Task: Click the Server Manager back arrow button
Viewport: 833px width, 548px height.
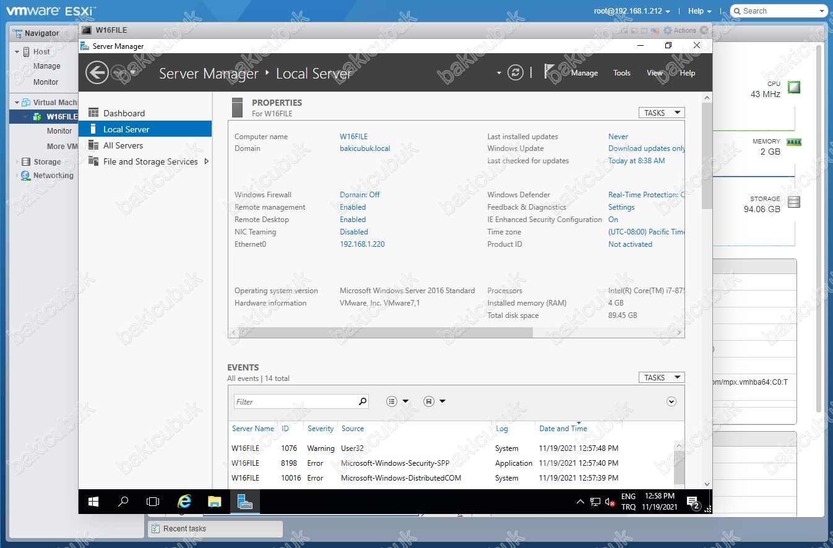Action: click(x=97, y=73)
